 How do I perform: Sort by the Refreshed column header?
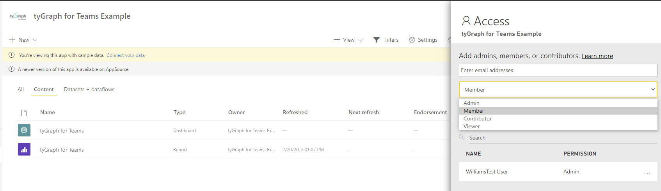[295, 112]
